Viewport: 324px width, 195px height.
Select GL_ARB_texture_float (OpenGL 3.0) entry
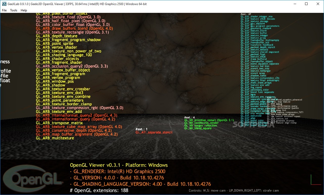[68, 17]
